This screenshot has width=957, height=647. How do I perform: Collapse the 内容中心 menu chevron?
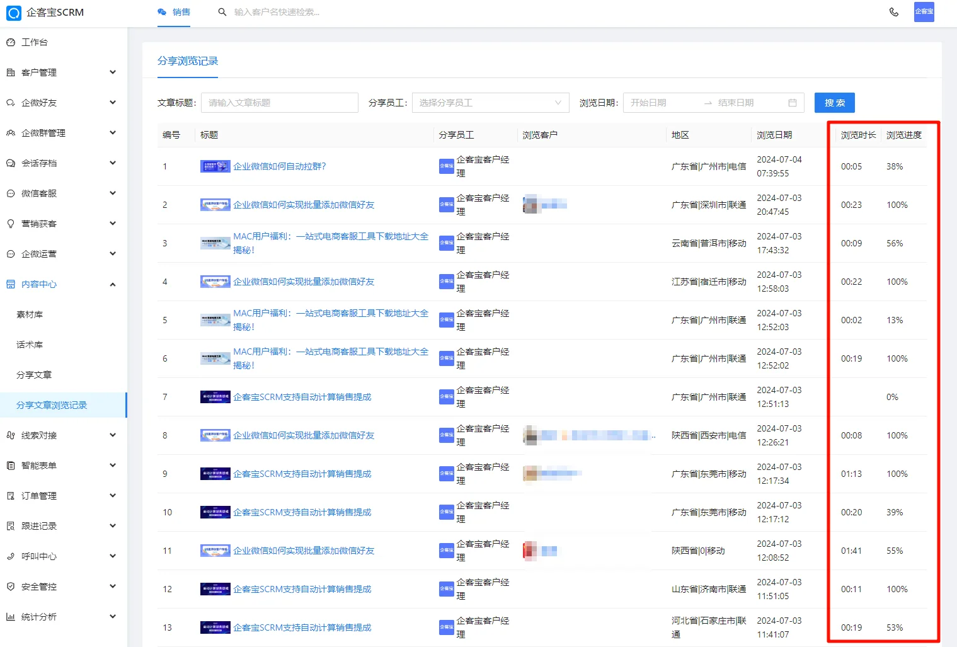[x=113, y=284]
